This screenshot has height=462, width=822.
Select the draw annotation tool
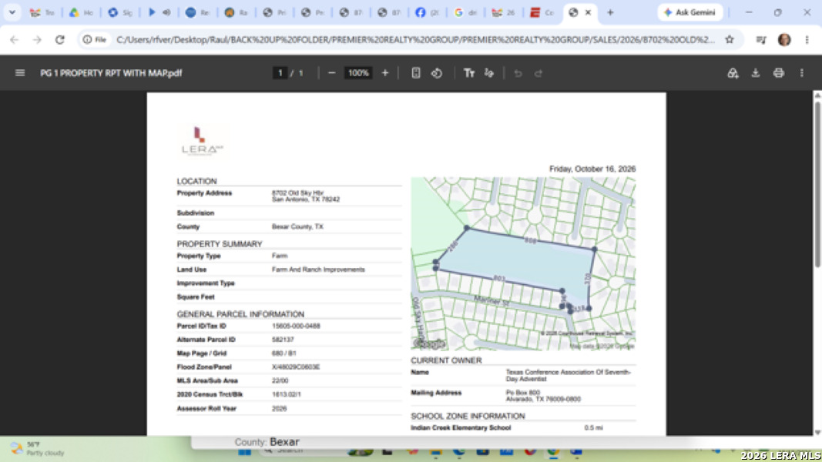point(489,73)
